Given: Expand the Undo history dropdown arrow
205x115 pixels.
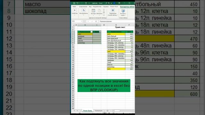Looking at the screenshot, I should coord(79,3).
